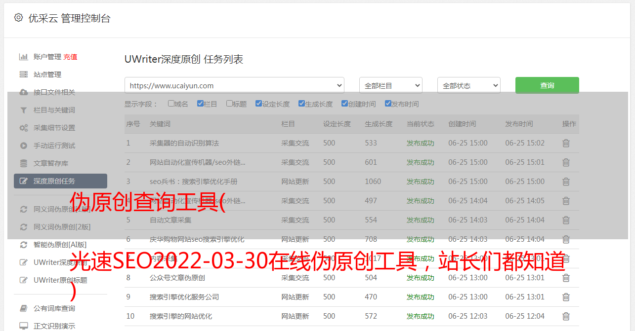Open the 全部状态 status dropdown
This screenshot has width=635, height=331.
point(468,85)
